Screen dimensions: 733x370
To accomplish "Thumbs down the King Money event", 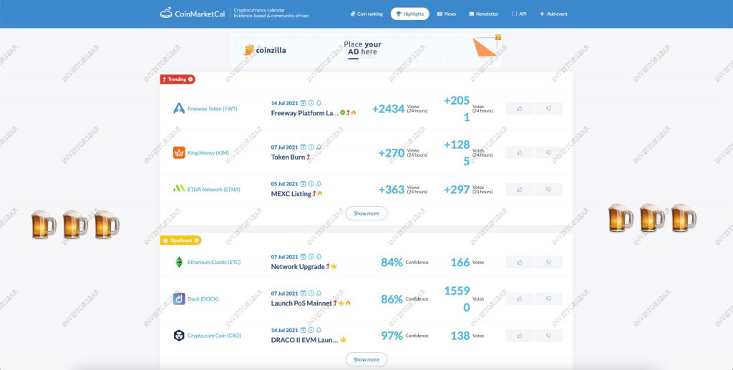I will 548,152.
